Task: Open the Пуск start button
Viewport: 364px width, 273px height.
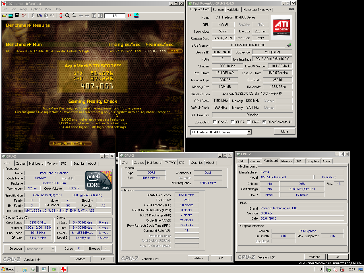Action: click(x=8, y=269)
